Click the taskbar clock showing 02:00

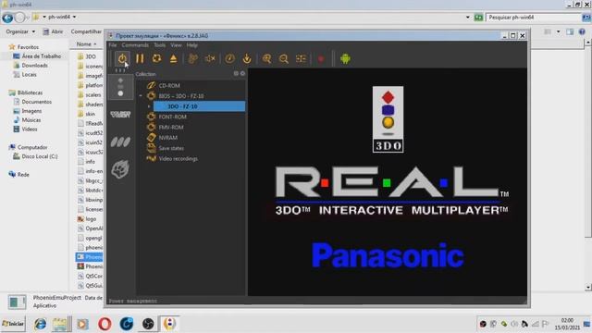pos(567,324)
